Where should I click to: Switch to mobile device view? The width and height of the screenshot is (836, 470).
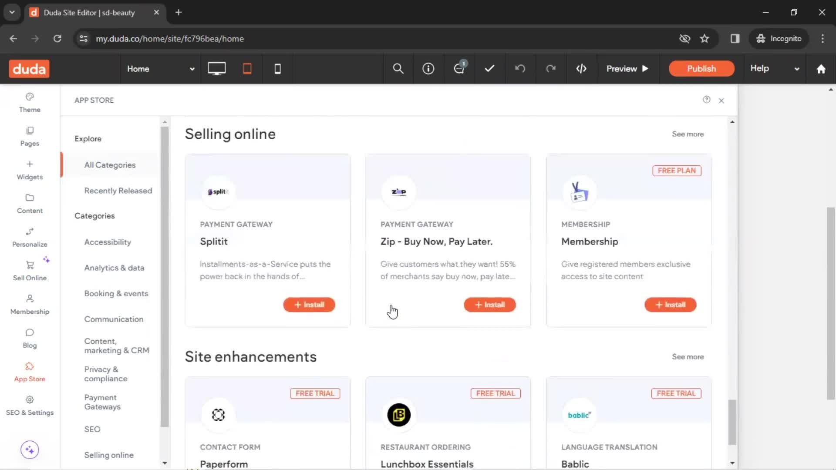point(277,69)
